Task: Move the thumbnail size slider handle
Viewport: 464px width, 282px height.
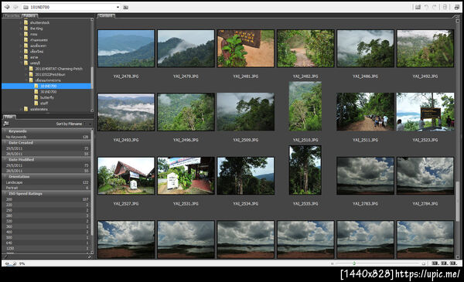Action: (x=354, y=263)
